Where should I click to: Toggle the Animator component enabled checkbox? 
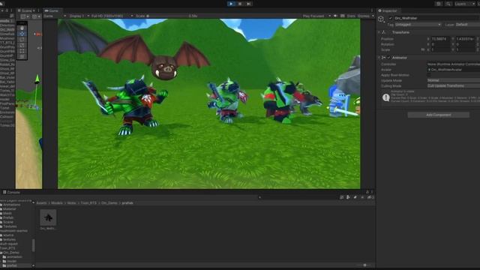tap(388, 58)
